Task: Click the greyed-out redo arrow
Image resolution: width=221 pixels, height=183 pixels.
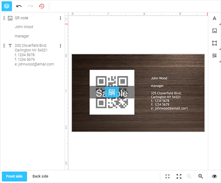Action: [x=30, y=6]
